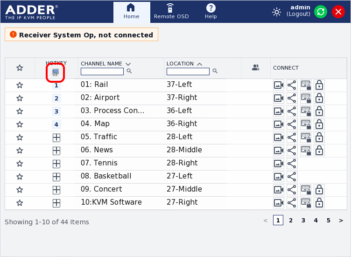Toggle favorite star for 01: Rail
Image resolution: width=351 pixels, height=257 pixels.
point(20,85)
